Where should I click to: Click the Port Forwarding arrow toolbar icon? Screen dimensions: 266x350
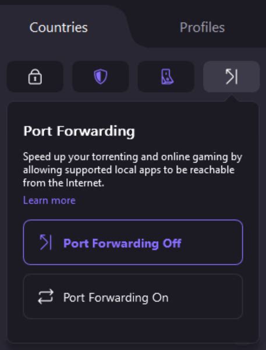pos(232,76)
